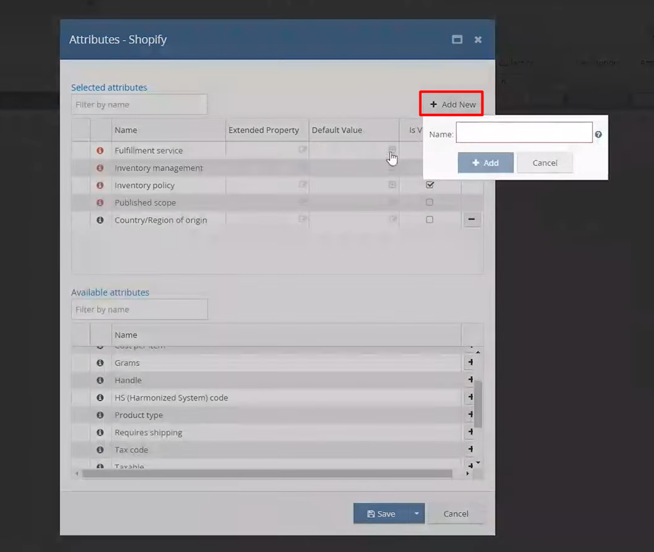The height and width of the screenshot is (552, 654).
Task: Click info icon for Grams
Action: tap(100, 363)
